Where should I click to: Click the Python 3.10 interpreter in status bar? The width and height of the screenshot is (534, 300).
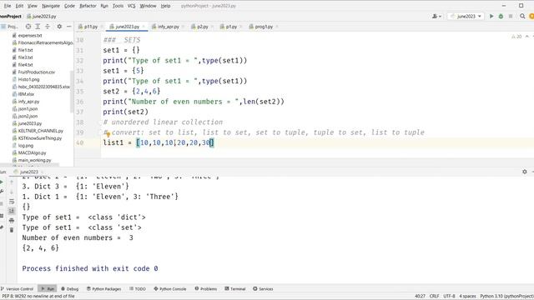point(506,297)
